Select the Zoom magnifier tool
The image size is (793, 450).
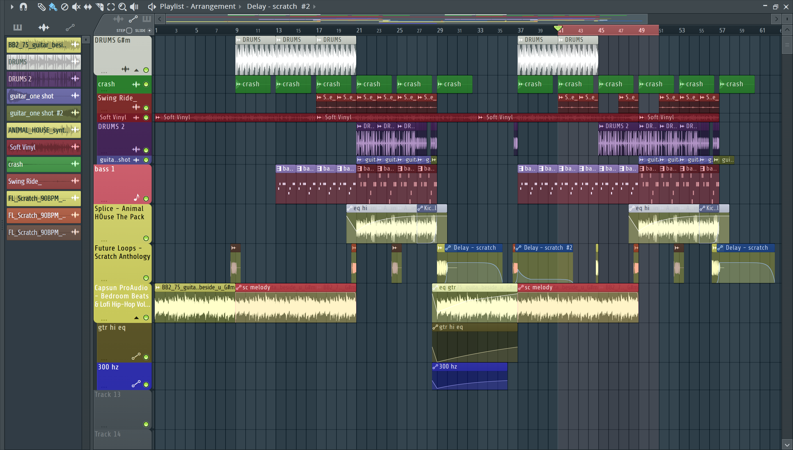click(123, 7)
